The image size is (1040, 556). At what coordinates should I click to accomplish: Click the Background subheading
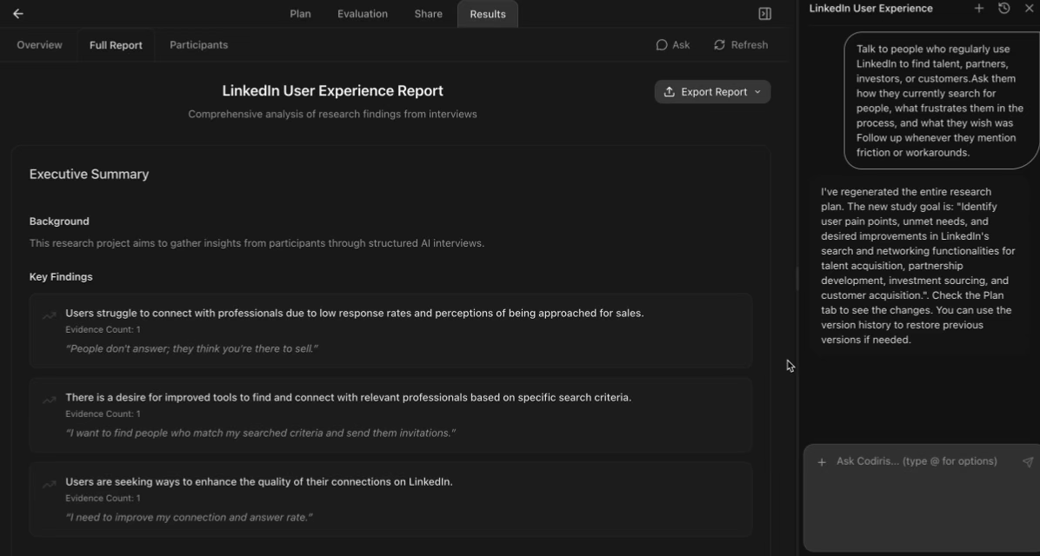click(x=59, y=222)
